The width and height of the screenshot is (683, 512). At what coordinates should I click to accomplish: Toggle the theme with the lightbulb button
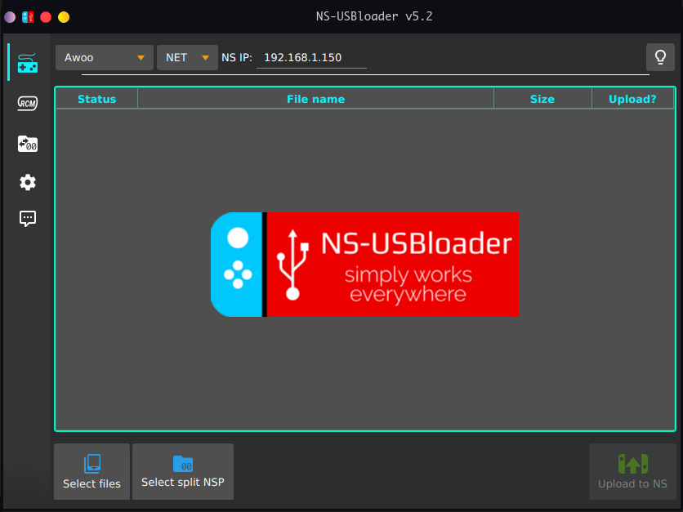pos(660,57)
